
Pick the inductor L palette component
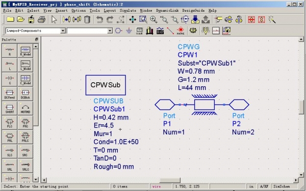10,65
